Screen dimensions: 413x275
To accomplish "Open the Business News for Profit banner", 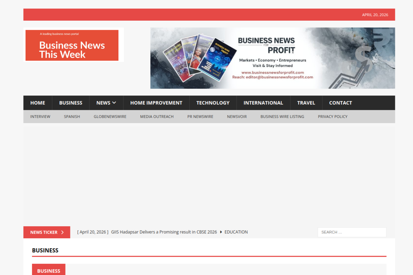I will tap(272, 58).
